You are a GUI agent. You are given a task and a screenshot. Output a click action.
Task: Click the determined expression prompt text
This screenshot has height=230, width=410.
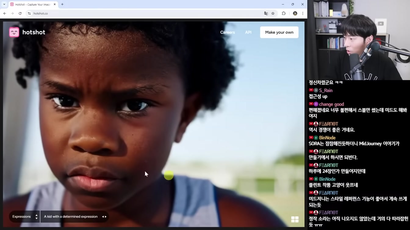coord(71,217)
